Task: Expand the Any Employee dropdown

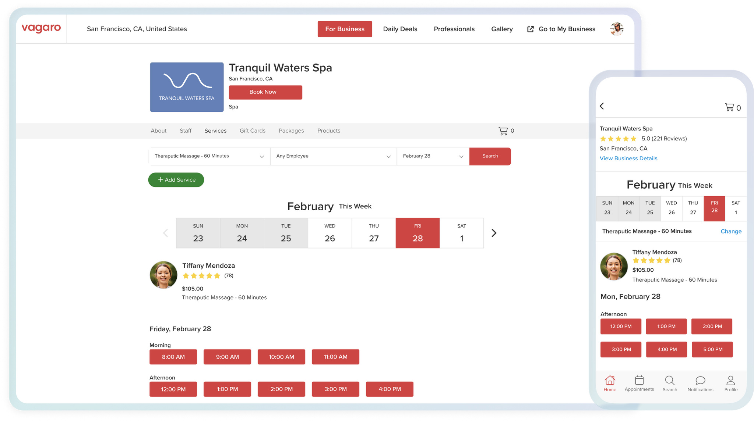Action: point(334,156)
